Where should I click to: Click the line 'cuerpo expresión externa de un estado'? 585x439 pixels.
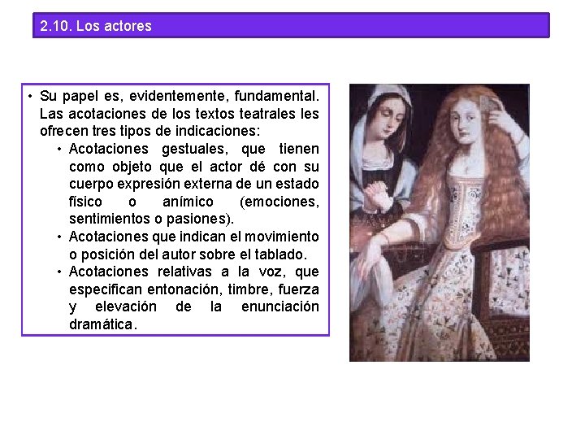[x=194, y=184]
